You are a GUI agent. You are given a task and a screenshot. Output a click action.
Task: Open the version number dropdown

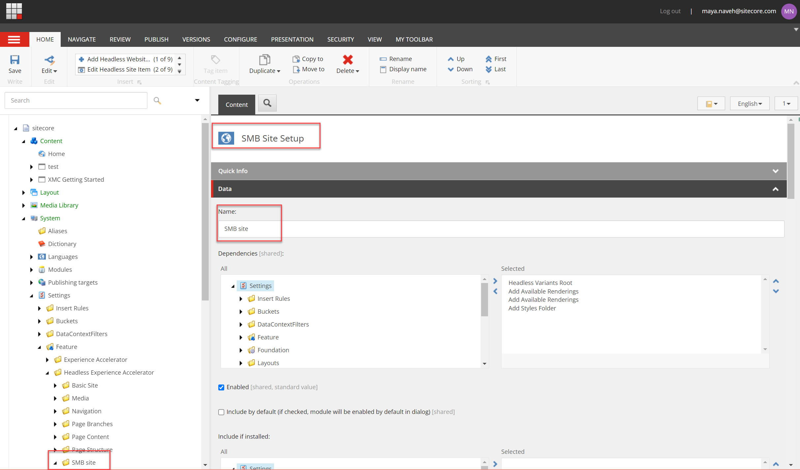click(786, 104)
